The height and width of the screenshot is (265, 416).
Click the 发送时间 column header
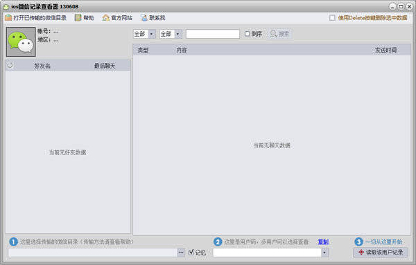tap(385, 50)
